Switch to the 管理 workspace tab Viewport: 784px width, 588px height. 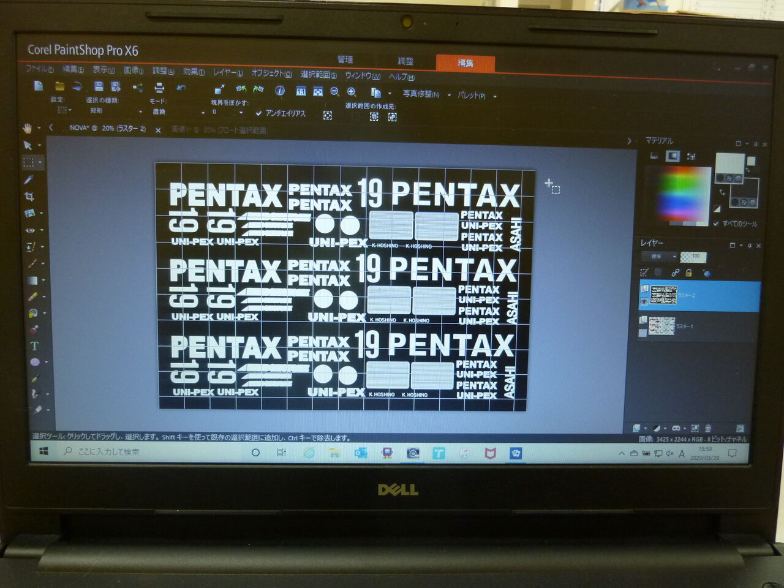tap(345, 59)
